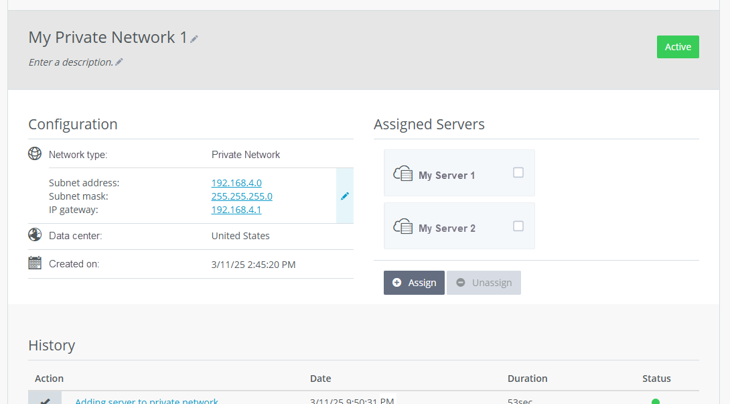Click the checkmark icon in the History row
The height and width of the screenshot is (404, 730).
pyautogui.click(x=46, y=400)
